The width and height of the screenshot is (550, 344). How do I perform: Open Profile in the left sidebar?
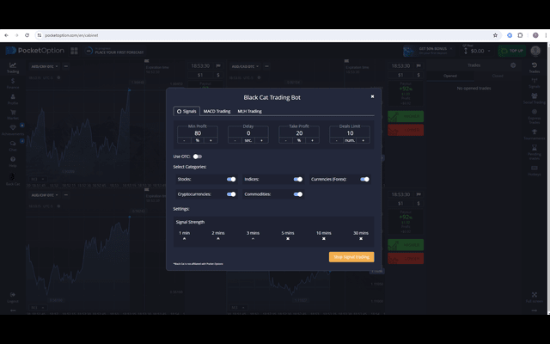tap(13, 100)
